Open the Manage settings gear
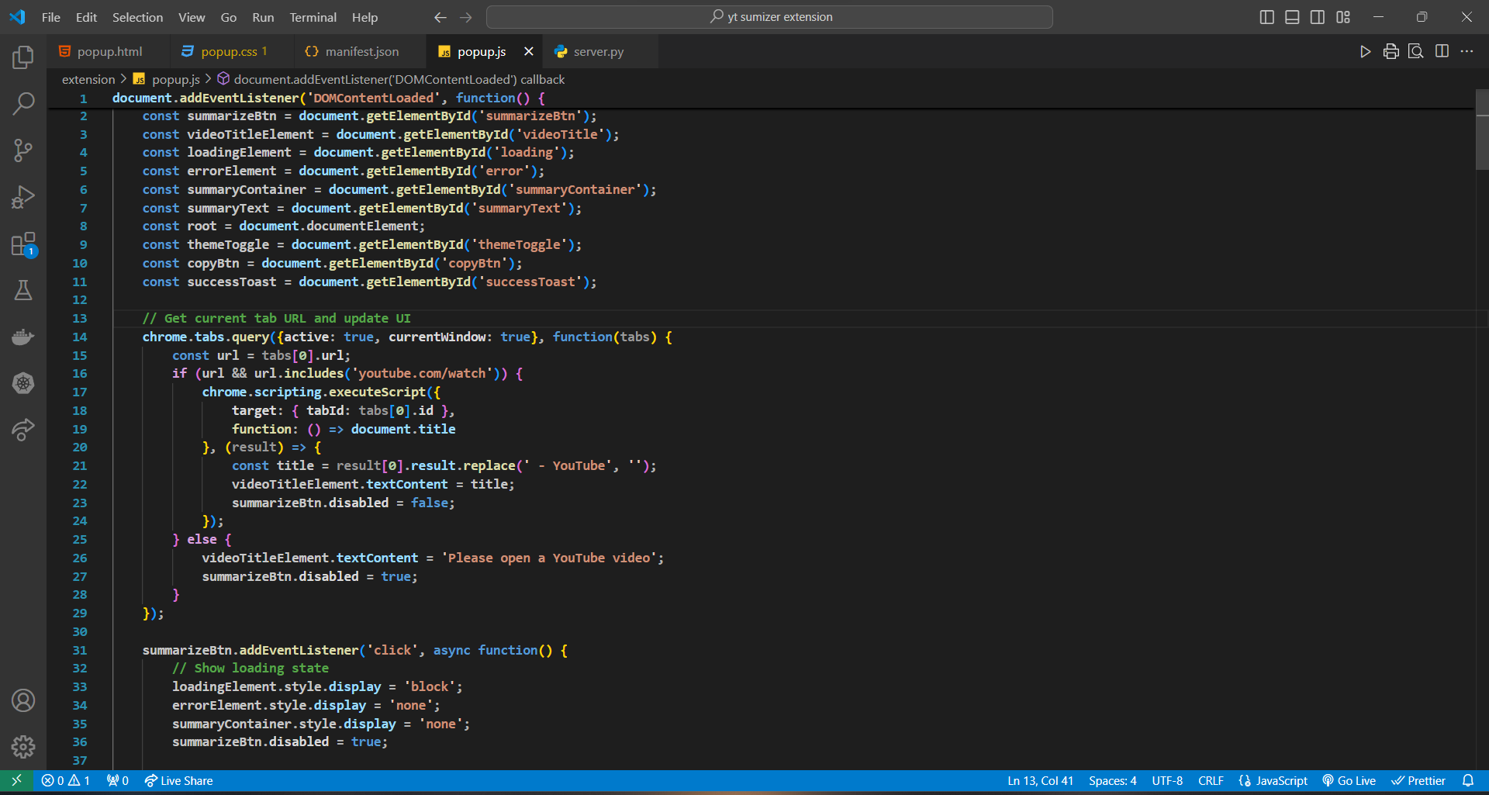 pos(23,747)
